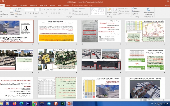Switch to Reading view in the status bar
This screenshot has height=106, width=170.
pyautogui.click(x=149, y=100)
